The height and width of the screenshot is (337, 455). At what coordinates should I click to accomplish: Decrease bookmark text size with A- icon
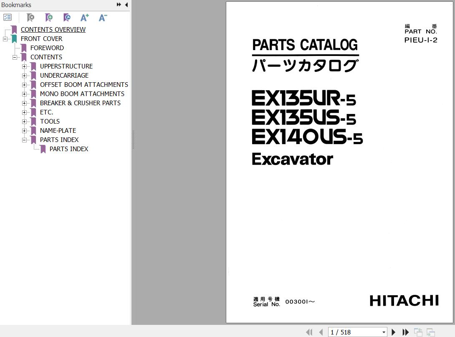[x=103, y=18]
